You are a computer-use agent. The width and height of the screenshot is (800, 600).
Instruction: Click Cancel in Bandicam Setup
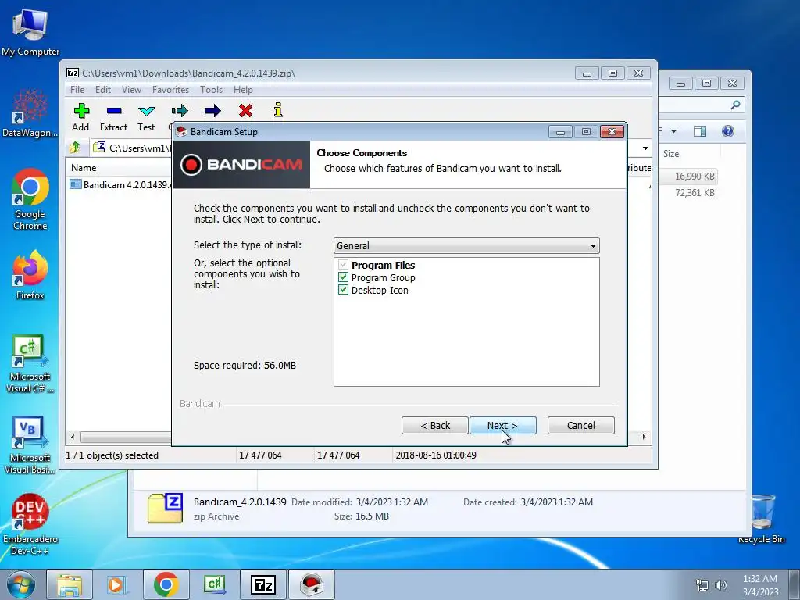580,426
